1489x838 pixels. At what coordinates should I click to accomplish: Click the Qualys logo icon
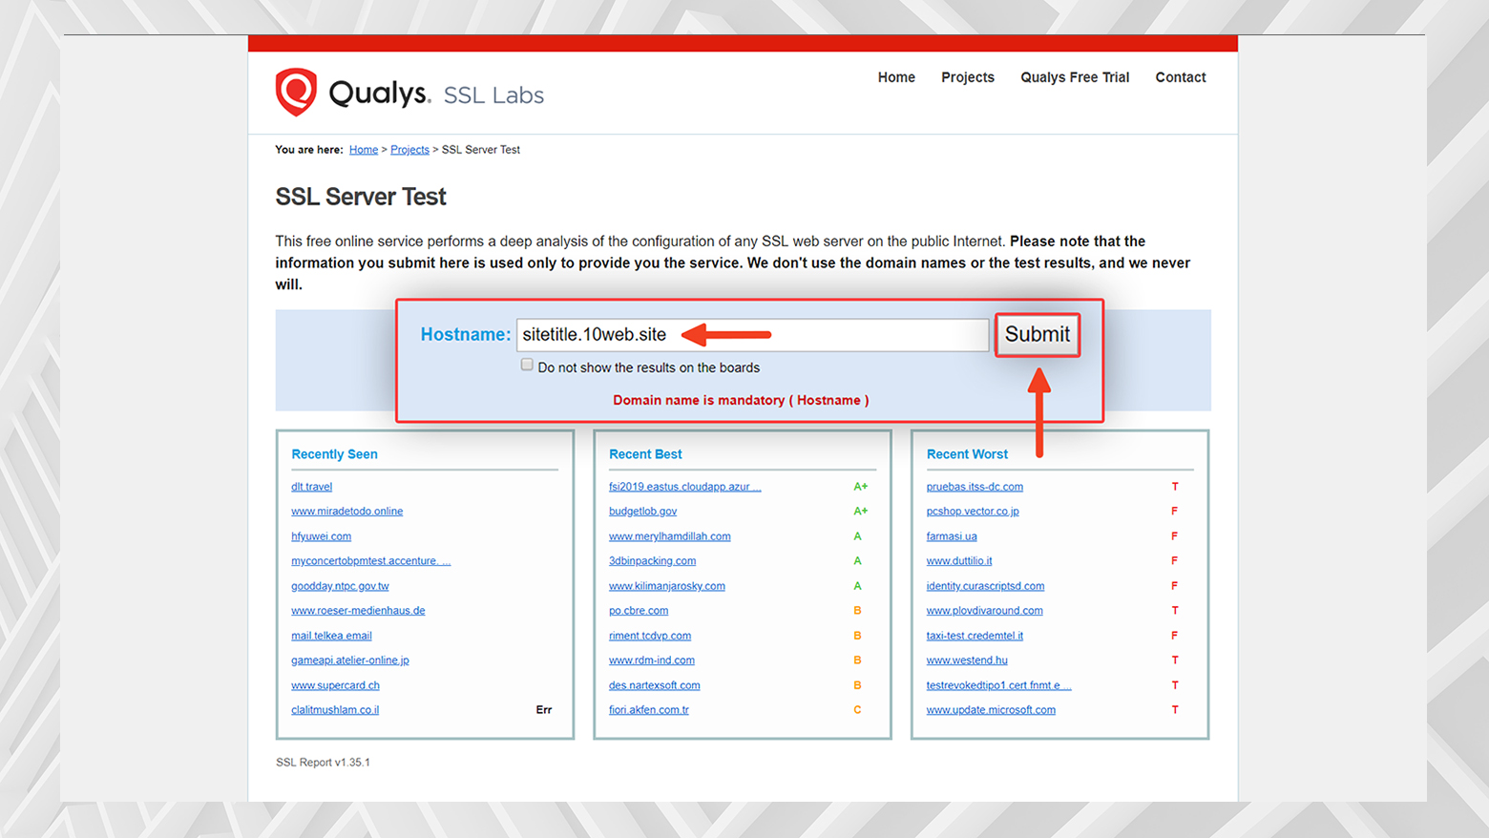(296, 92)
